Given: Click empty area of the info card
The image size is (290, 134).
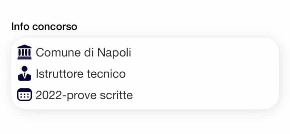Looking at the screenshot, I should pos(203,74).
